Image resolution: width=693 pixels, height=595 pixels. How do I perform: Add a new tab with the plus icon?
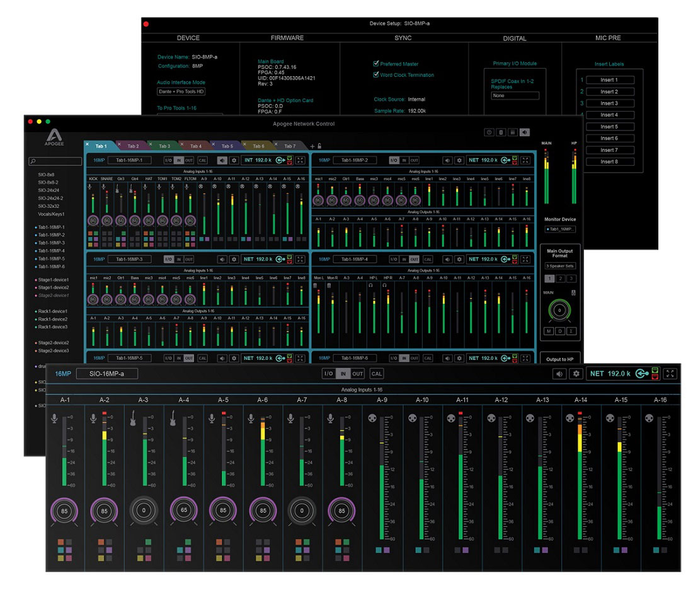pyautogui.click(x=312, y=146)
